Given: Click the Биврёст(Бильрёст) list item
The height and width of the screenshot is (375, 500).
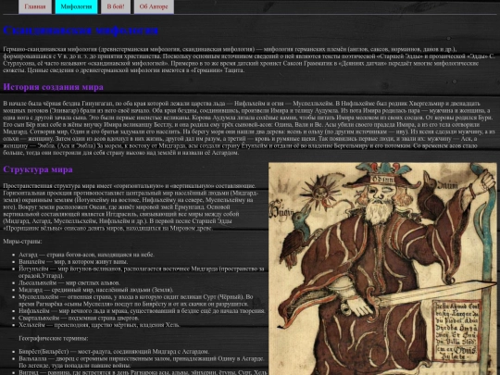Looking at the screenshot, I should point(114,352).
